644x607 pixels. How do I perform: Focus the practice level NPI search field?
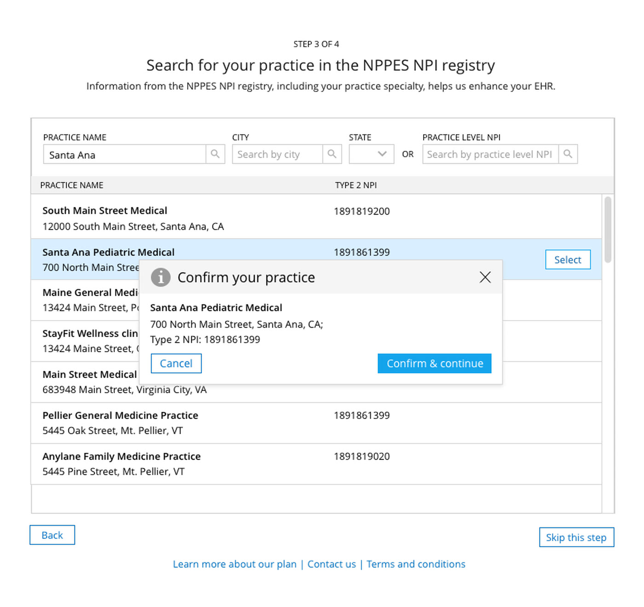tap(490, 154)
